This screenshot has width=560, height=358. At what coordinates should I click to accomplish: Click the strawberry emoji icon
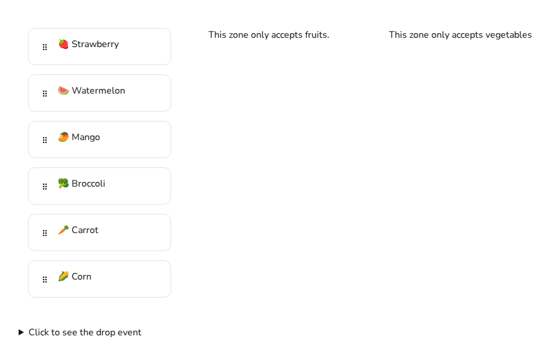click(63, 44)
